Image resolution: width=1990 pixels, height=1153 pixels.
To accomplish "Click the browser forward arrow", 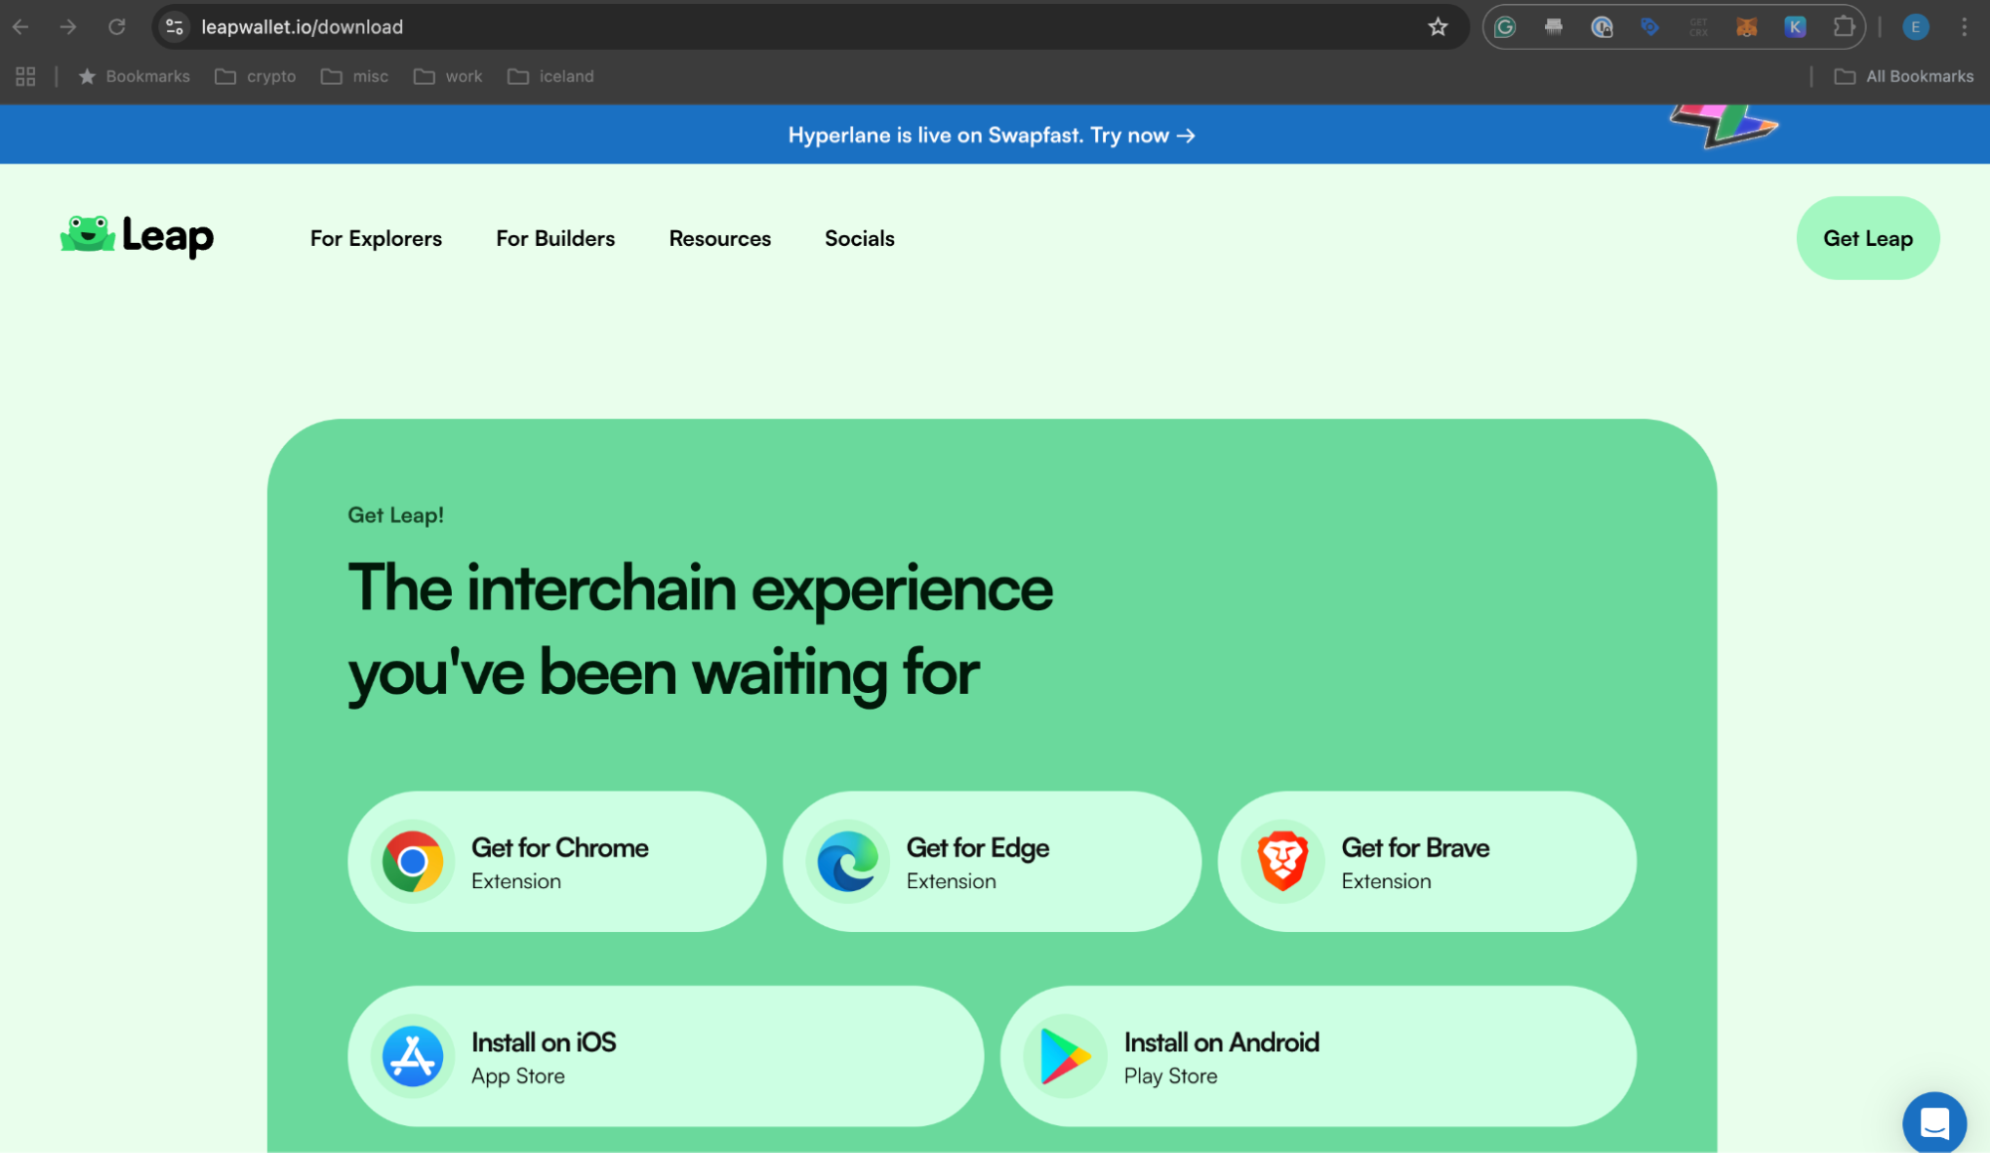I will click(68, 27).
